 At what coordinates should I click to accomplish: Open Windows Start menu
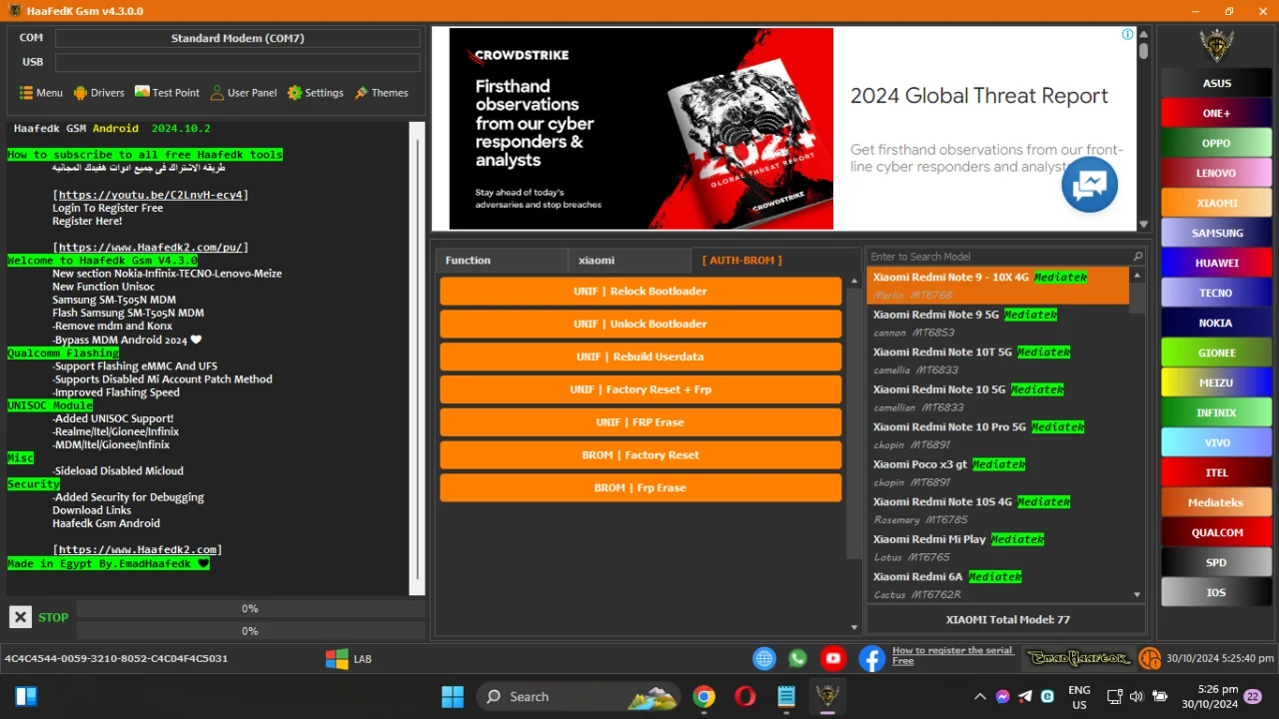tap(452, 696)
